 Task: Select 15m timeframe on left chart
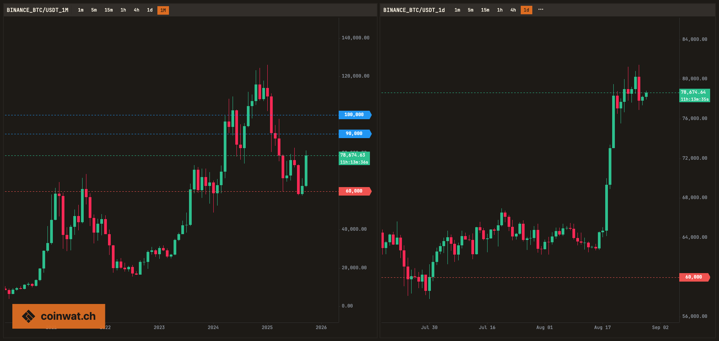click(109, 10)
